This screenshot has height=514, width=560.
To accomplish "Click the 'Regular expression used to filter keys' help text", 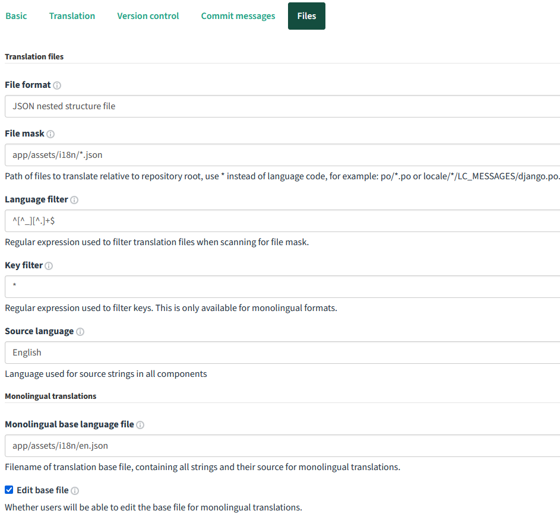I will [171, 308].
